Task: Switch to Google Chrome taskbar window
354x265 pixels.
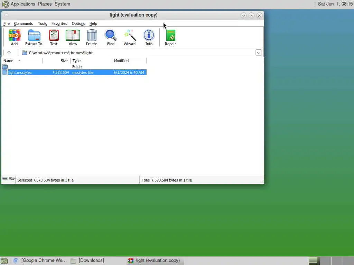Action: 40,261
